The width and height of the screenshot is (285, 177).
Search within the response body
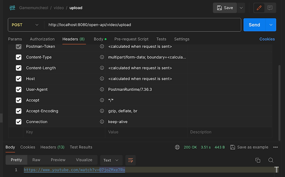click(271, 160)
